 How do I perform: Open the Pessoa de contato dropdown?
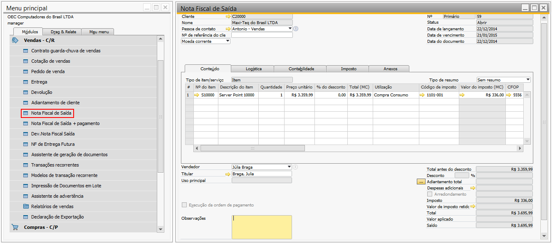[x=290, y=29]
